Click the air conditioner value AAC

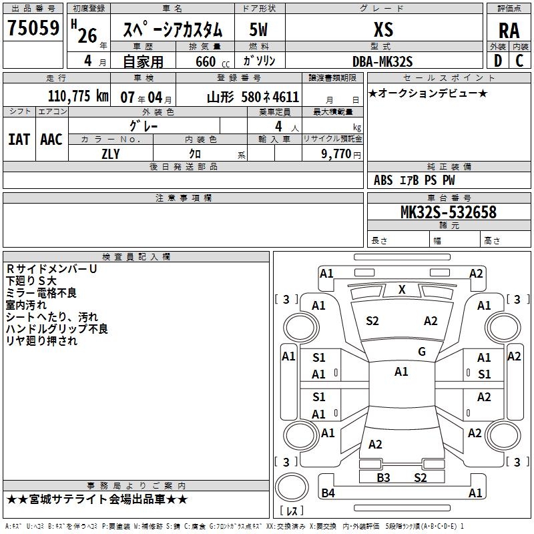(x=51, y=140)
